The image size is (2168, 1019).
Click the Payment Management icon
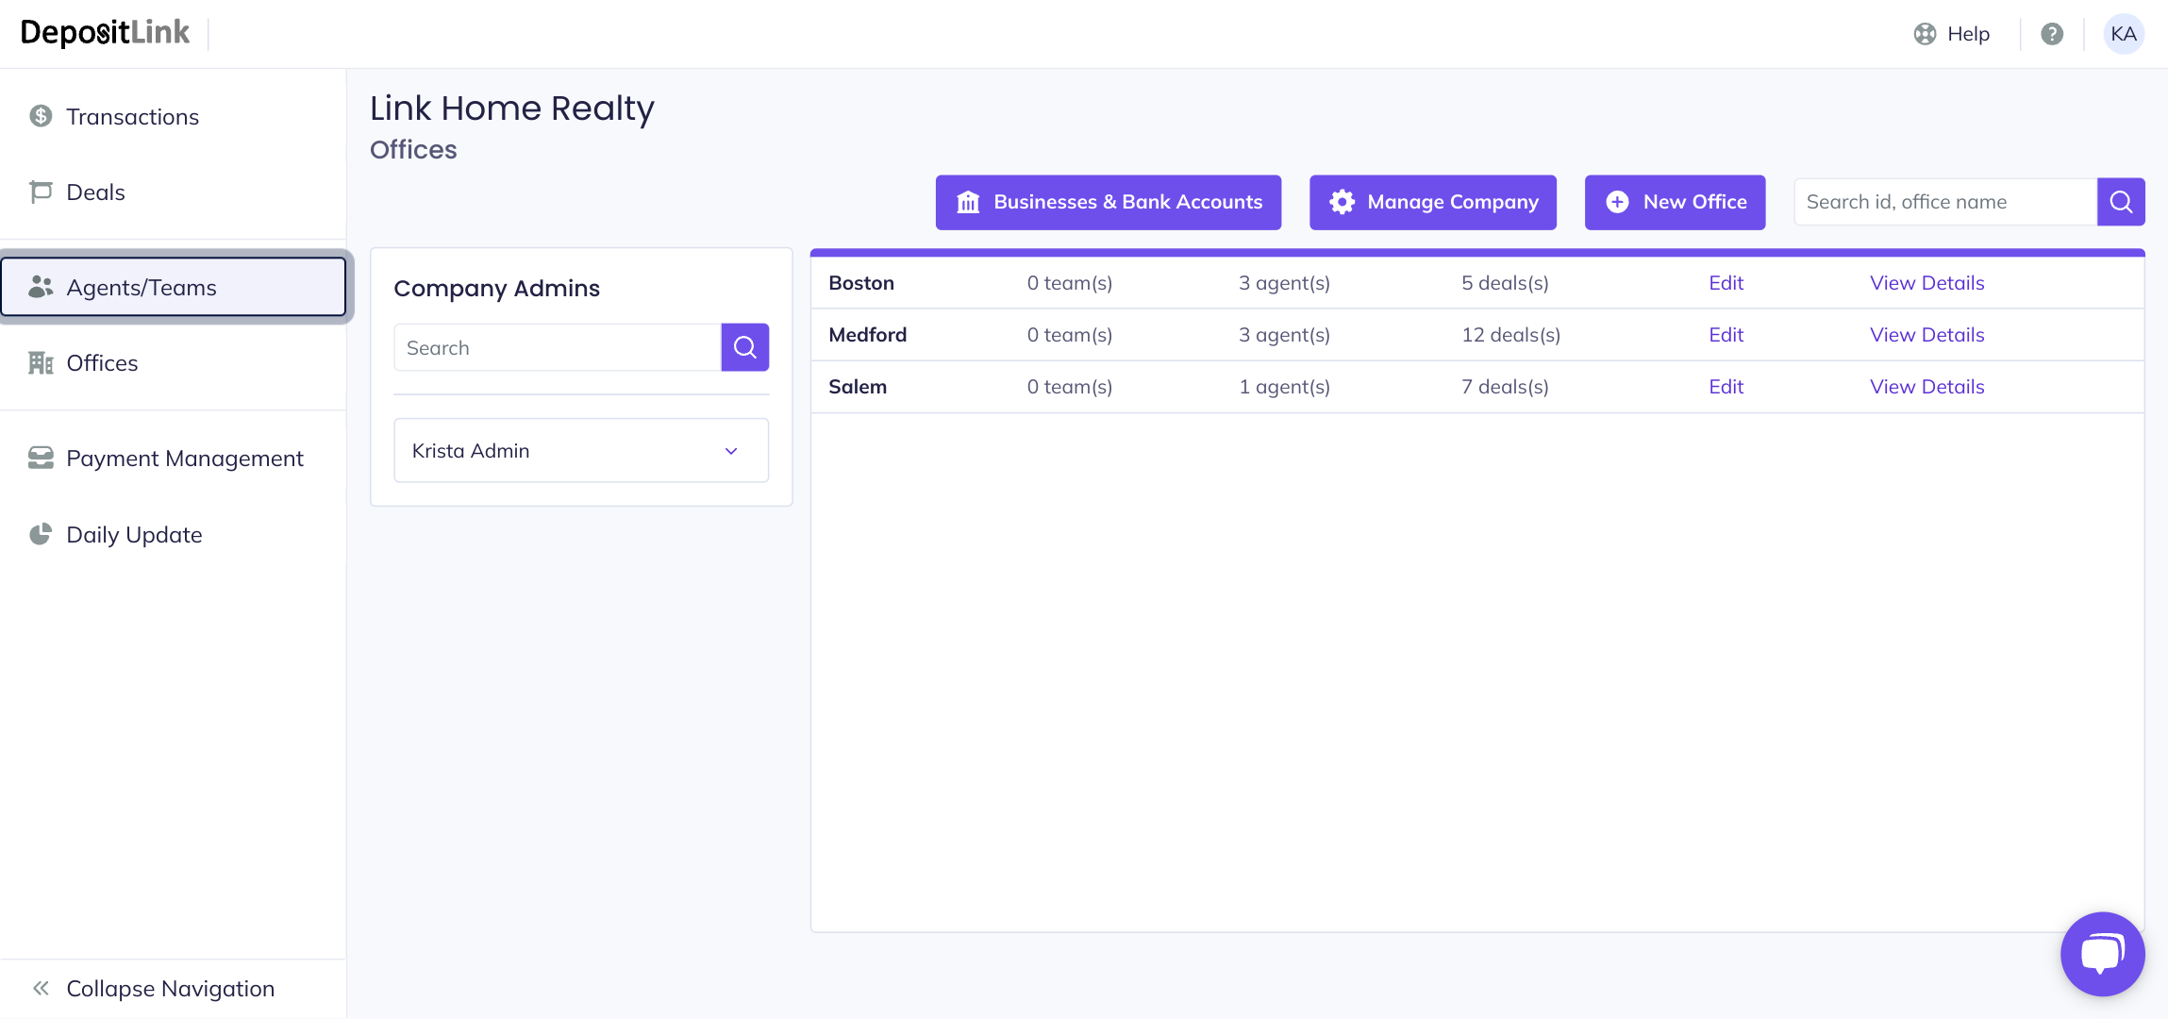pyautogui.click(x=41, y=459)
